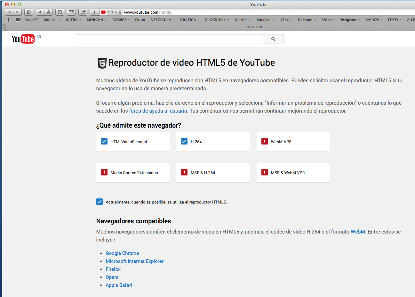
Task: Decrease text size with the small A button
Action: 40,12
